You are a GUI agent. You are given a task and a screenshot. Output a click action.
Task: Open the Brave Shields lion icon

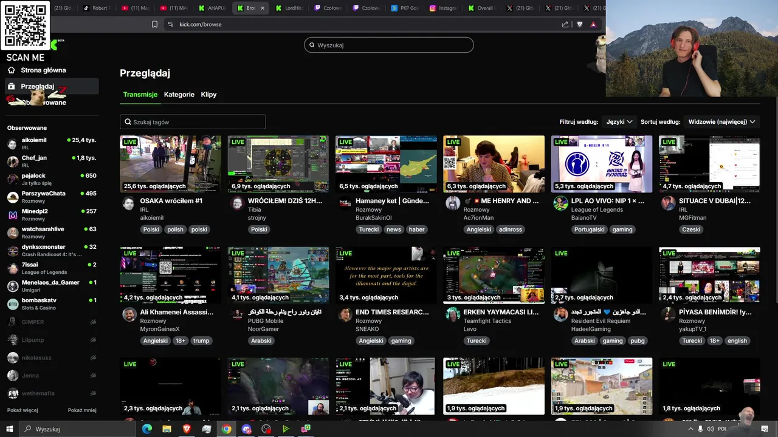[x=579, y=24]
